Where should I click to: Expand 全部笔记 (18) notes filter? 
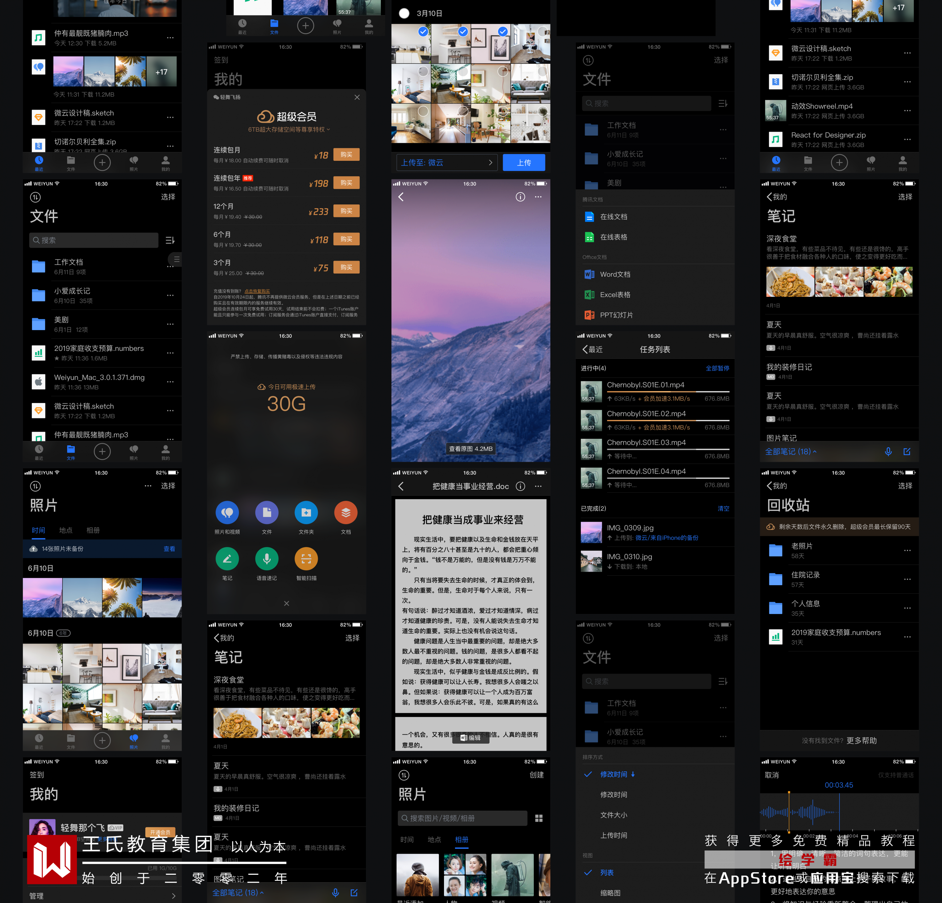tap(791, 452)
